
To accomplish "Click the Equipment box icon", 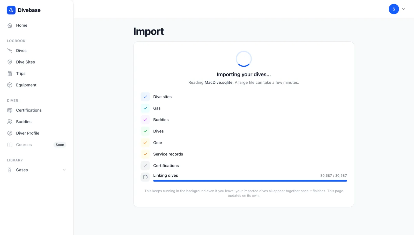I will pos(10,85).
